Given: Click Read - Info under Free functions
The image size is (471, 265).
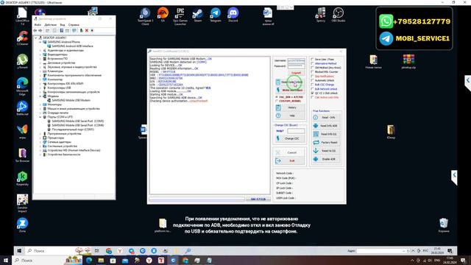Looking at the screenshot, I should point(326,118).
